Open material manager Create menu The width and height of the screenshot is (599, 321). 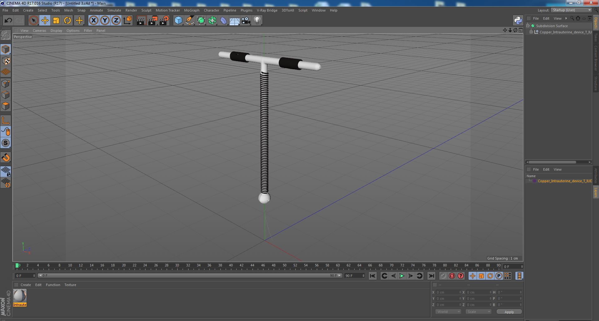(26, 285)
